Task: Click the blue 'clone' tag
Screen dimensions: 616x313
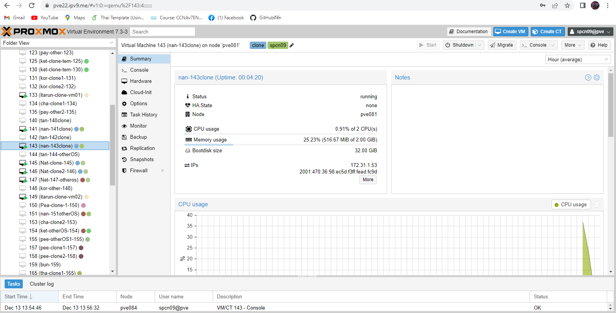Action: coord(258,45)
